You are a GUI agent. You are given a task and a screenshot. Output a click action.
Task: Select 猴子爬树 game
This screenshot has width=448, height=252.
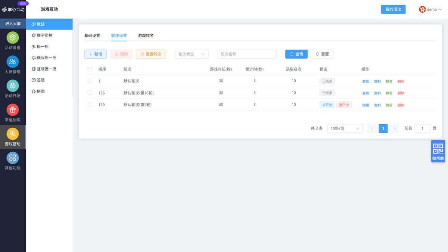(49, 35)
